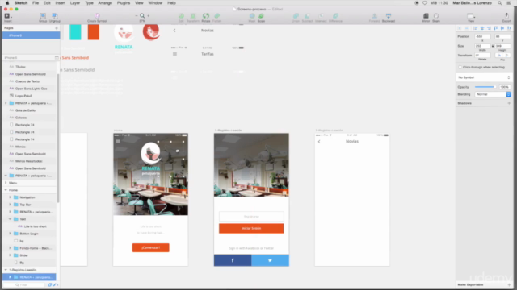Click the Facebook button on Registro artboard
Image resolution: width=517 pixels, height=290 pixels.
click(233, 260)
